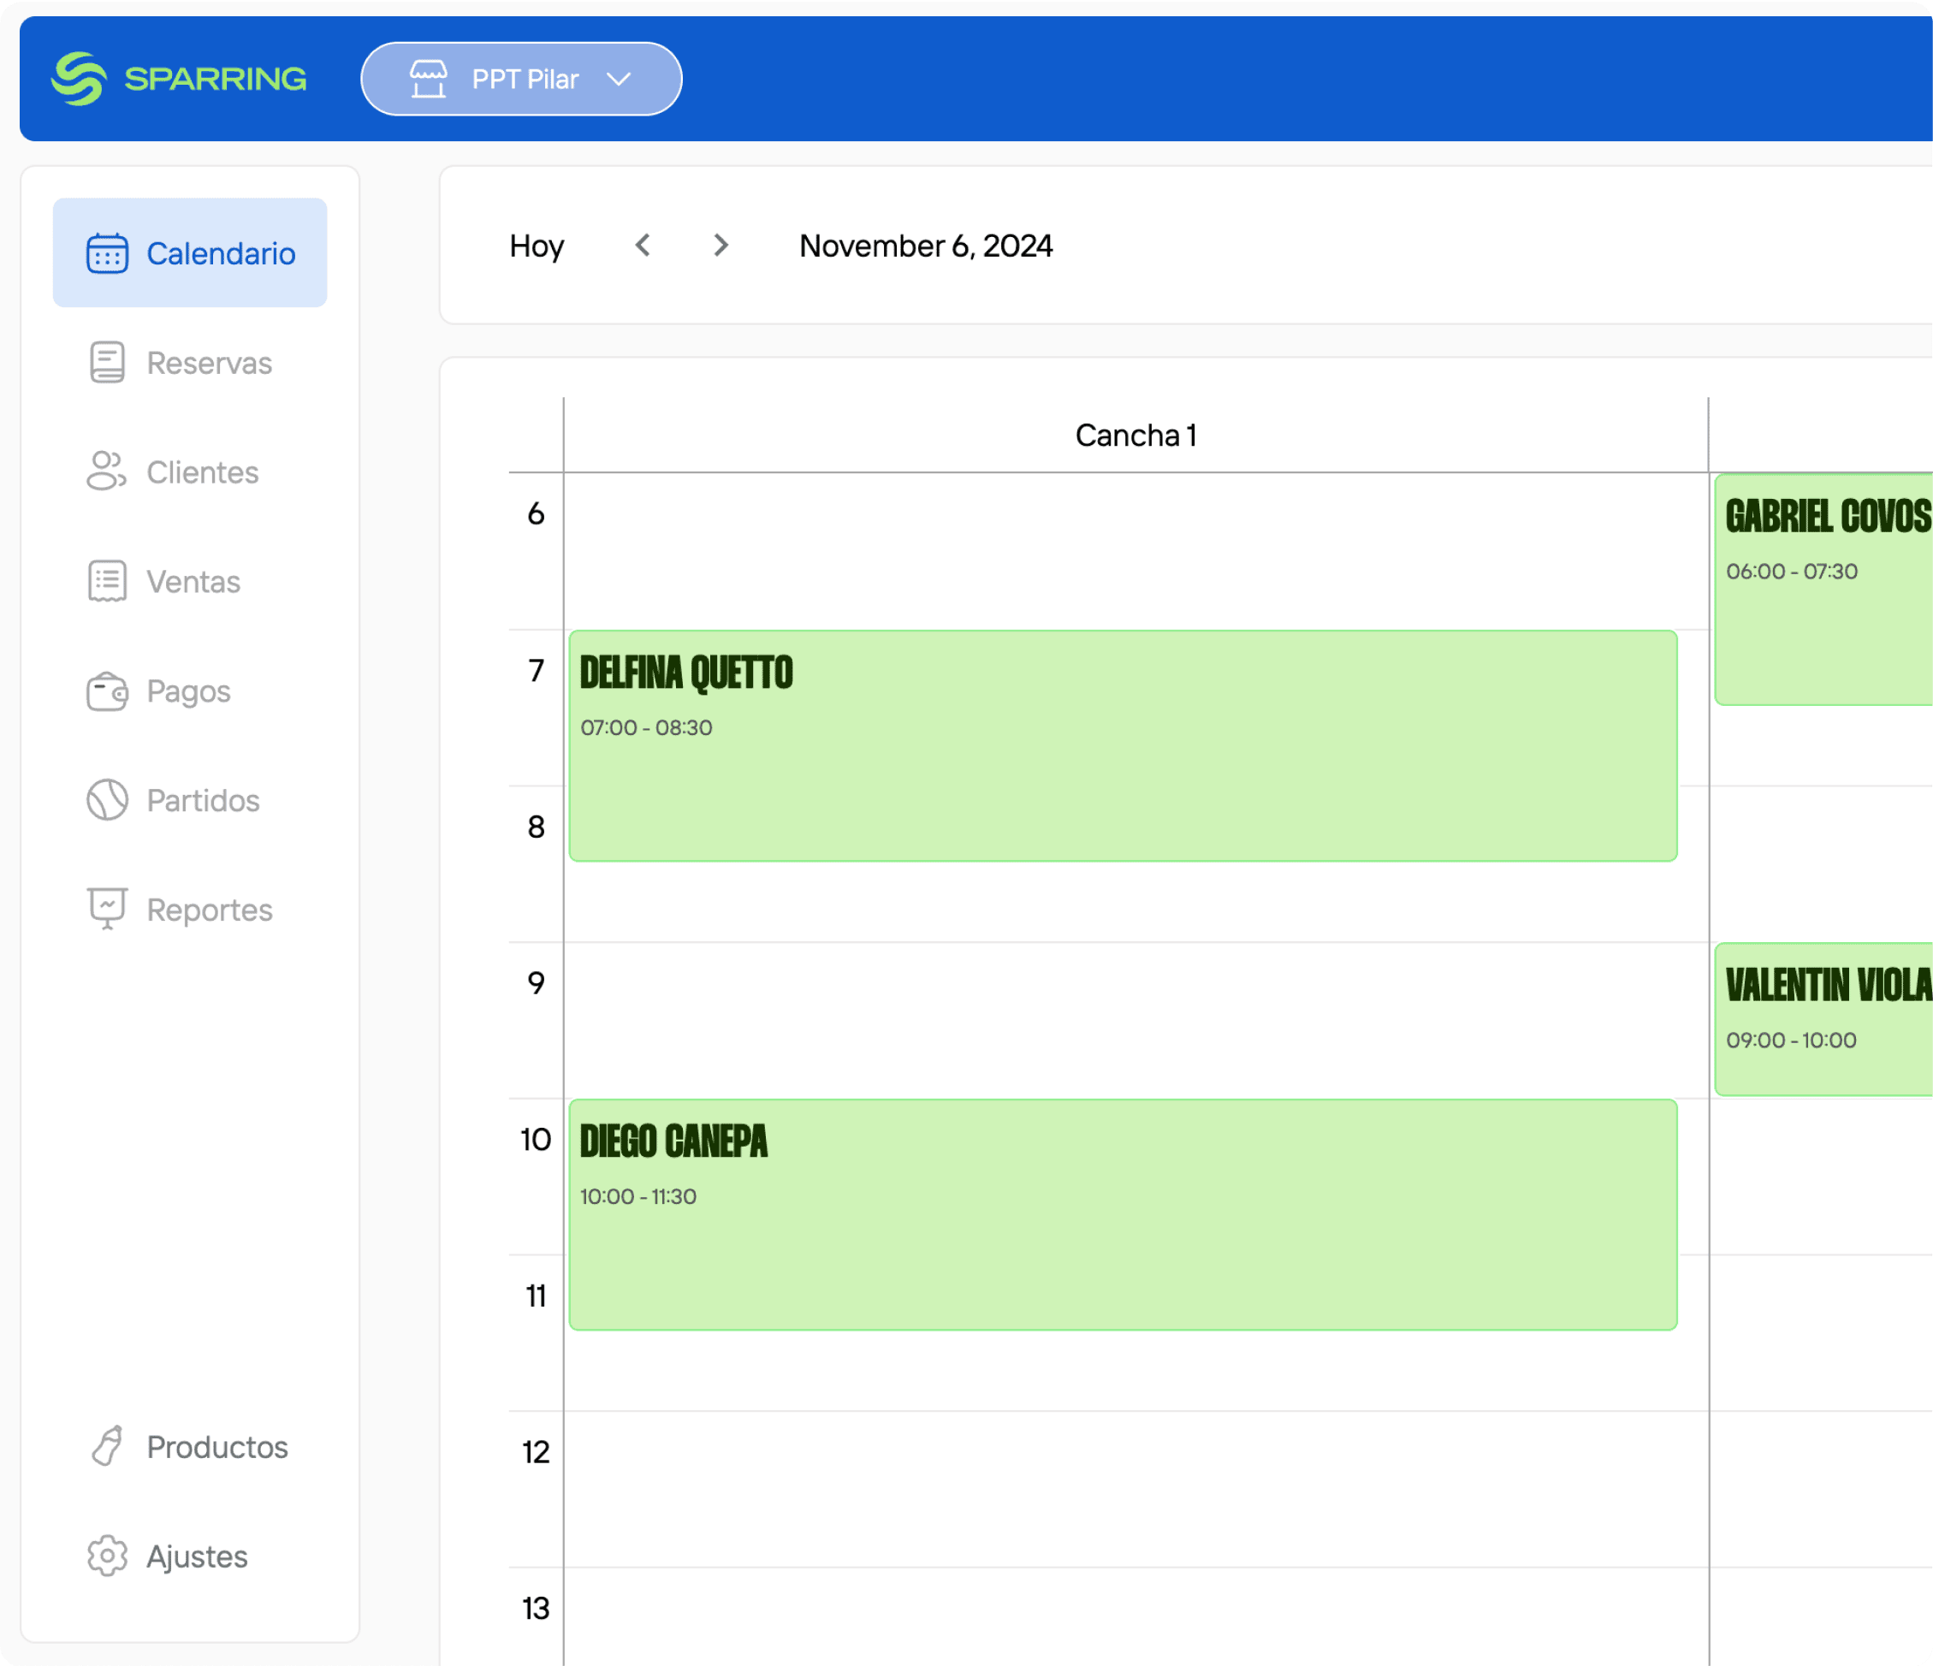Jump to today with Hoy button
Screen dimensions: 1933x1666
(x=537, y=246)
